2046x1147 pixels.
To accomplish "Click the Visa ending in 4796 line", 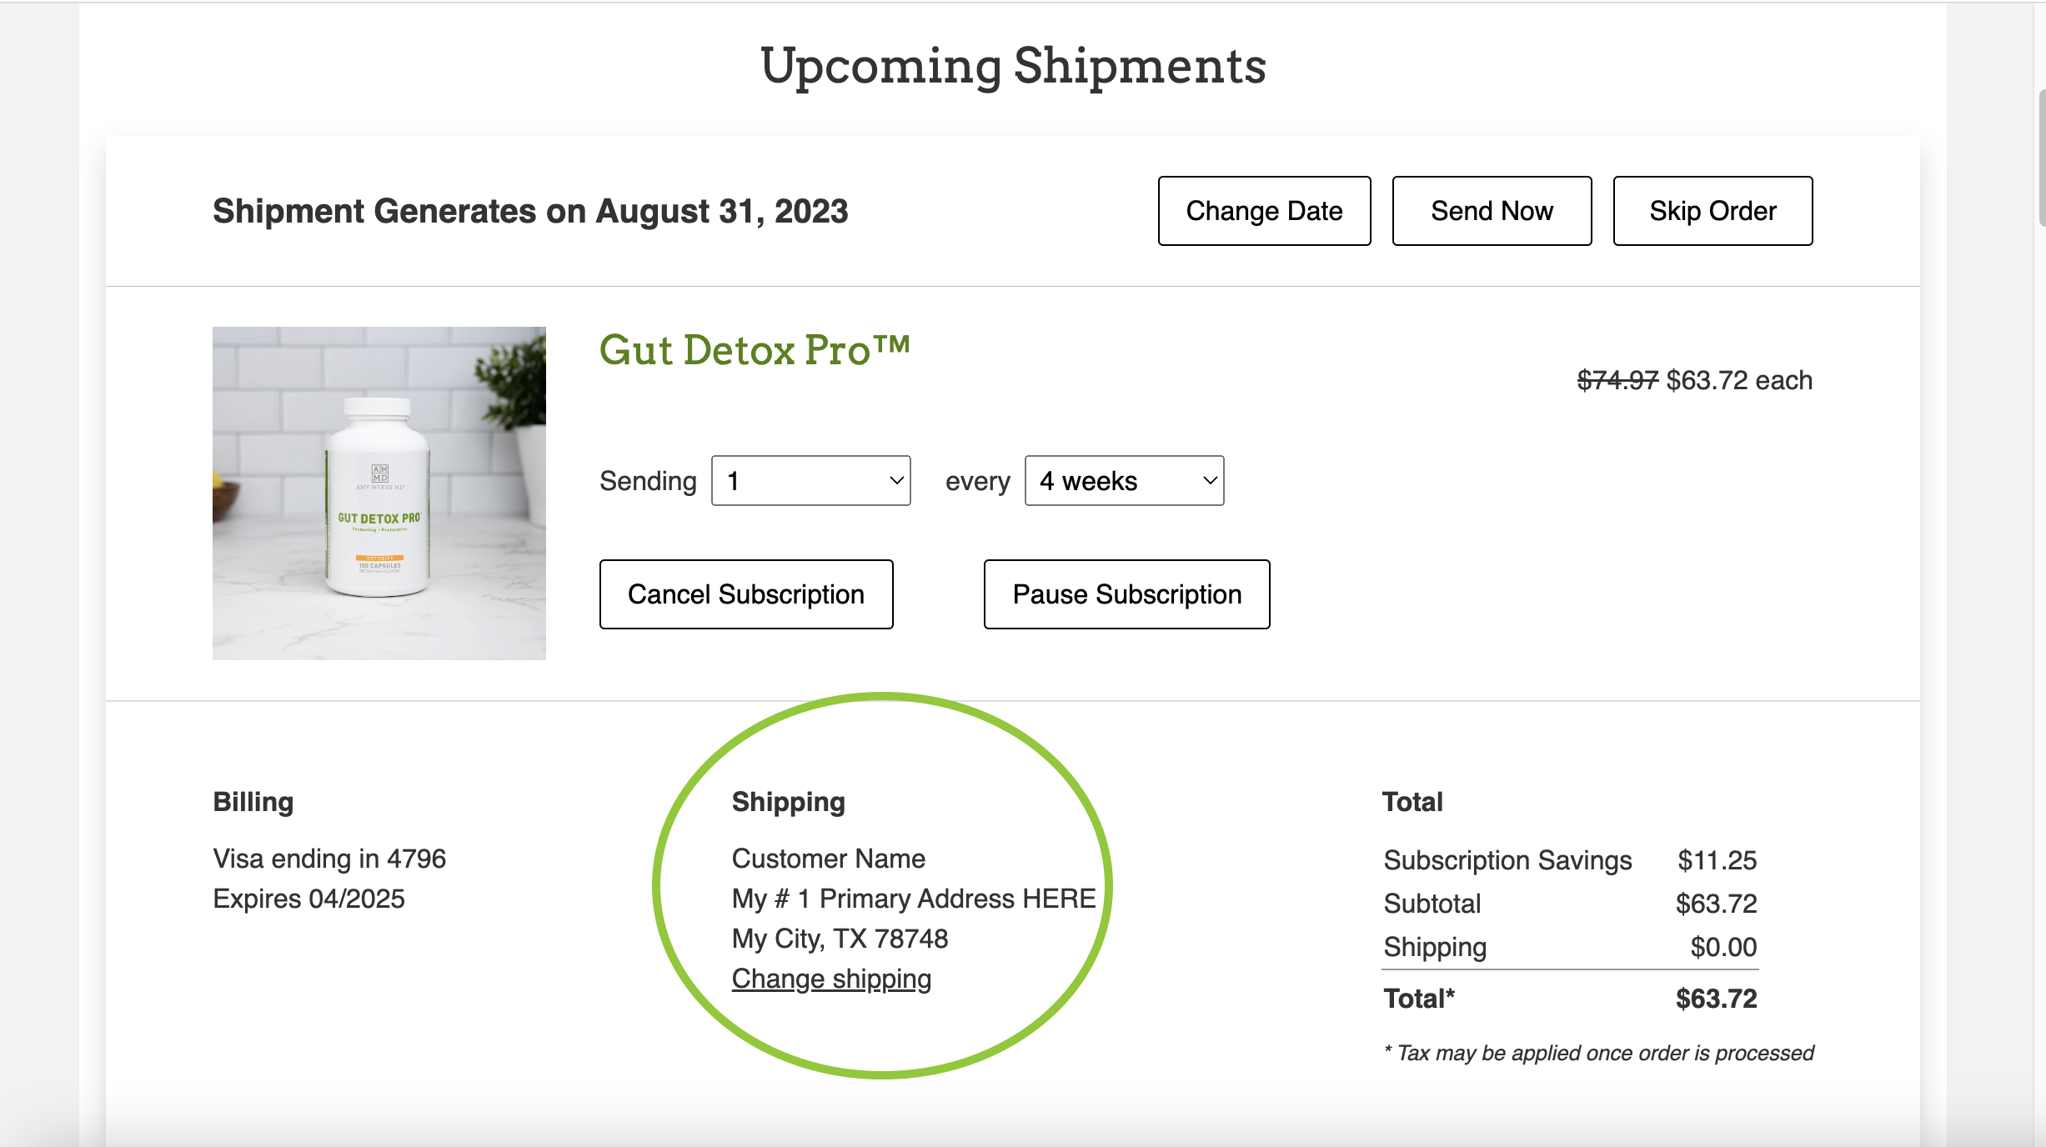I will (x=329, y=859).
